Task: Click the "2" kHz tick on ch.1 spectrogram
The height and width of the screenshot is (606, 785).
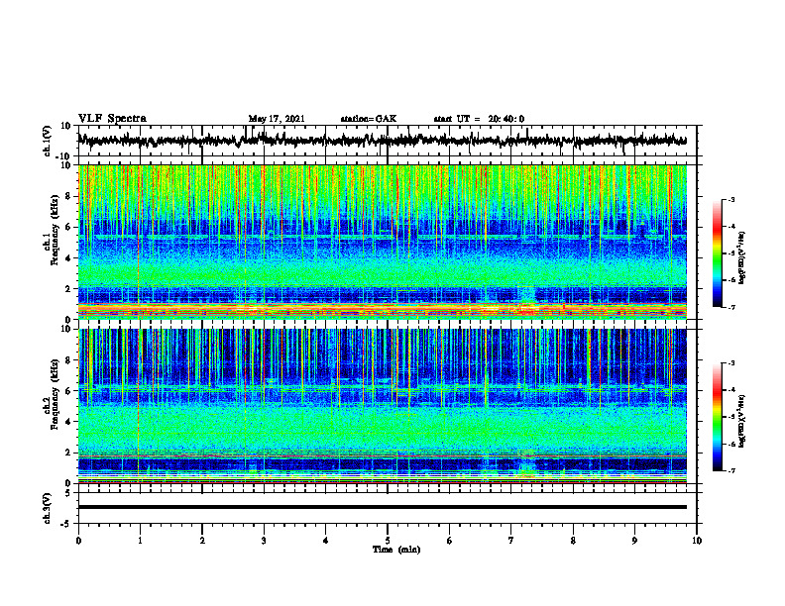Action: tap(68, 289)
